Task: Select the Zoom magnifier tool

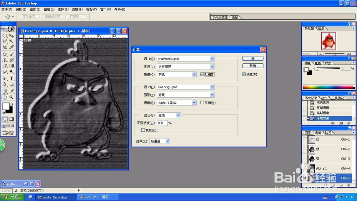Action: (11, 97)
